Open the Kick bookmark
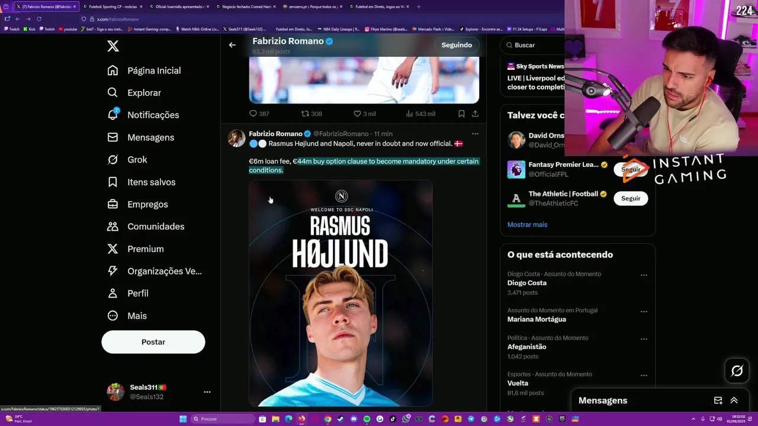This screenshot has width=758, height=426. (x=29, y=29)
